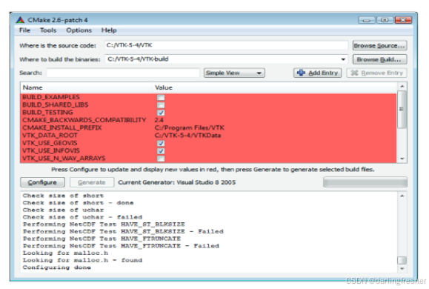Click the output log scroll up arrow

coord(402,196)
